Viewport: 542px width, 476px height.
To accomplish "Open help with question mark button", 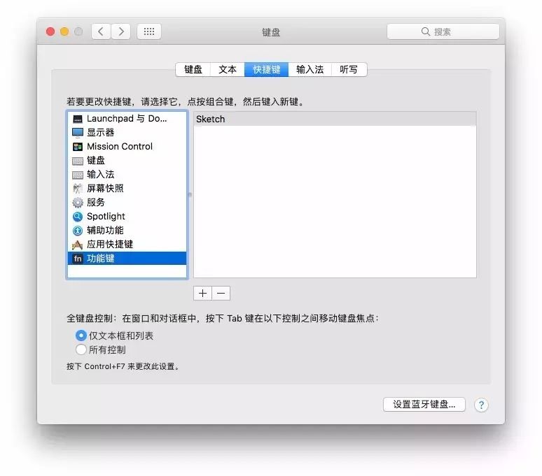I will [x=481, y=405].
